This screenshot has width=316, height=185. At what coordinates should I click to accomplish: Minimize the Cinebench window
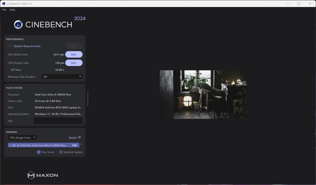[288, 3]
